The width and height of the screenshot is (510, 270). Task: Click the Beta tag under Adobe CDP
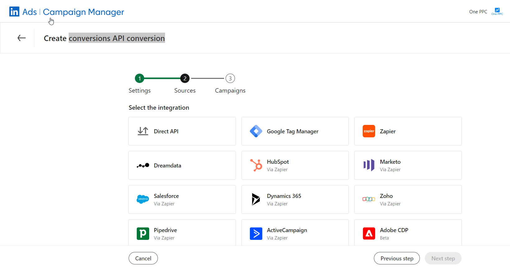(384, 238)
